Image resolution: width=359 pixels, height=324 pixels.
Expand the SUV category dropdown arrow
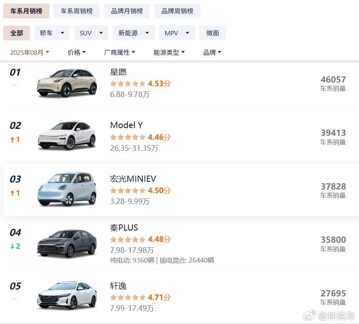click(101, 33)
